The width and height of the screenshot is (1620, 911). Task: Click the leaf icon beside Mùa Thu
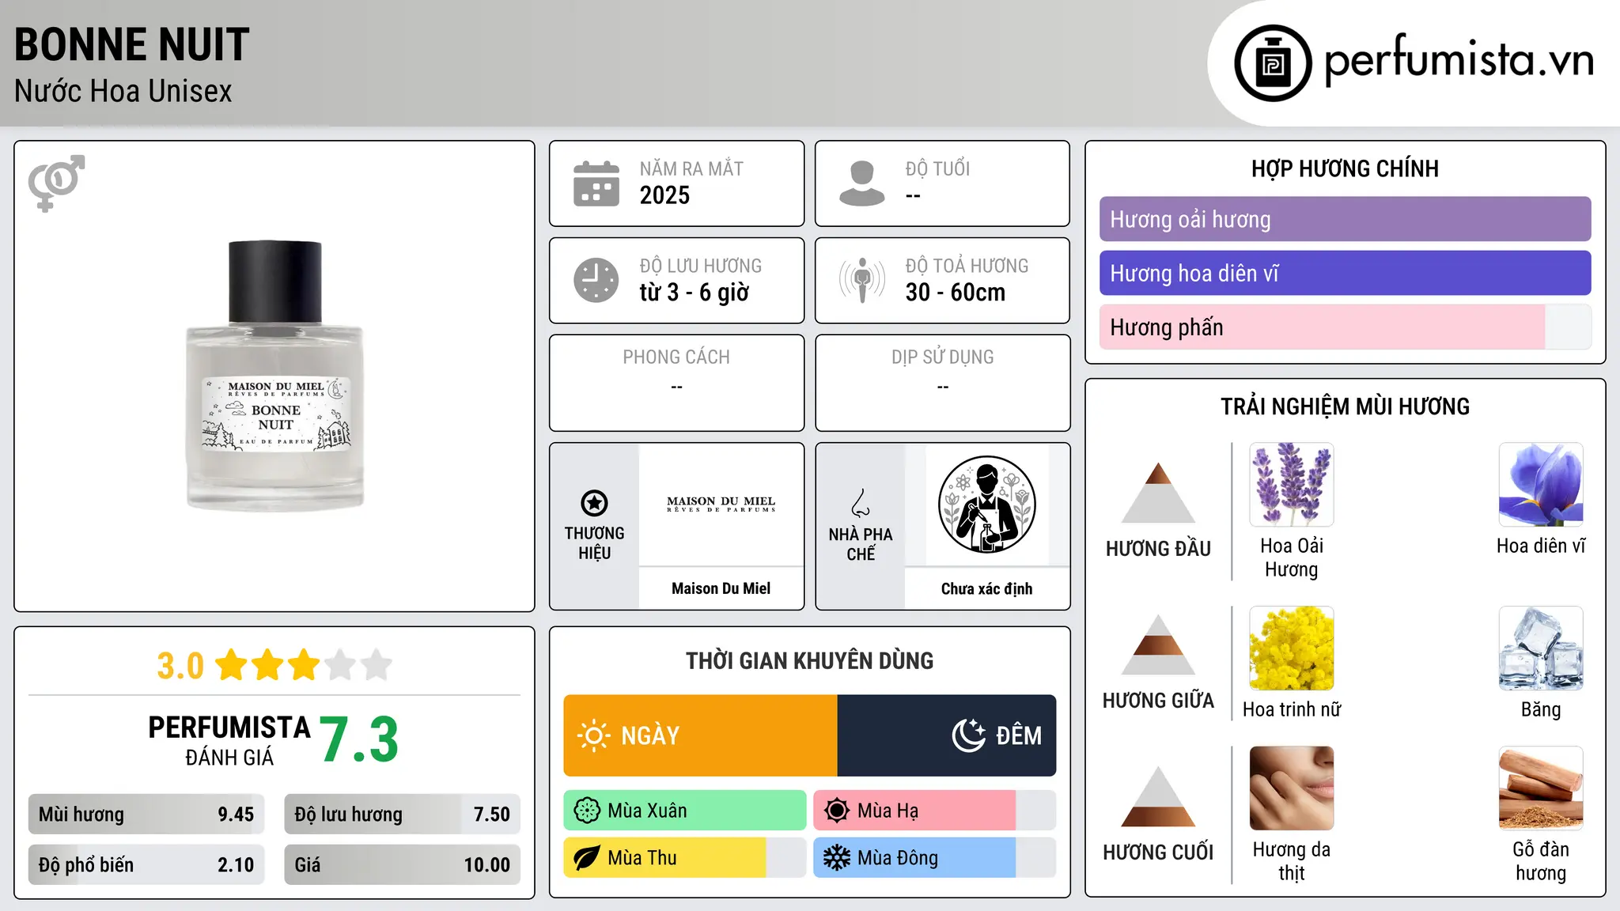587,858
